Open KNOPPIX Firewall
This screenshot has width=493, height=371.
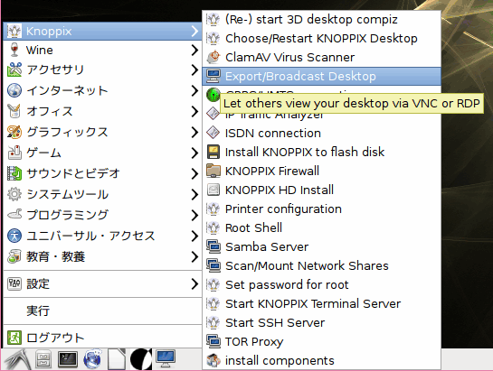[x=321, y=172]
